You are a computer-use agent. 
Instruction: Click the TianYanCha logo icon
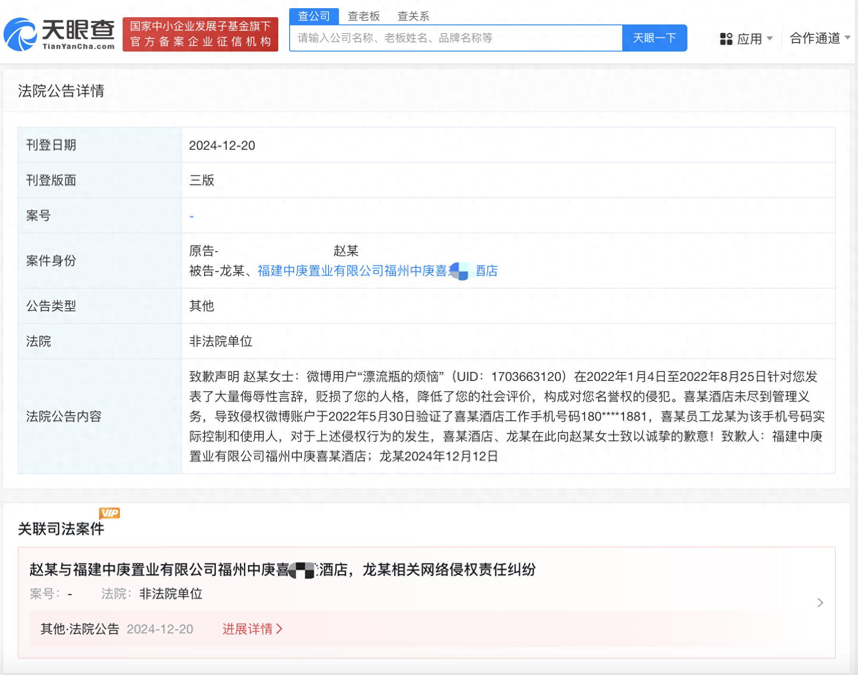(x=20, y=34)
